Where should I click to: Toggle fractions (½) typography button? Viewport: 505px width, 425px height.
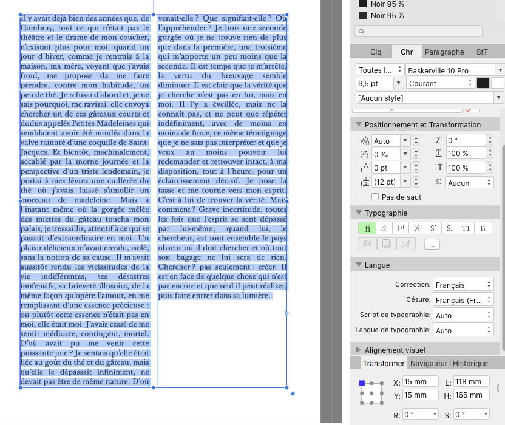[x=417, y=228]
